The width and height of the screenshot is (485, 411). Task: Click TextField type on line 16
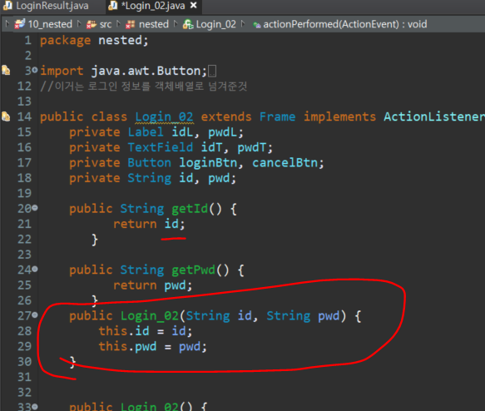click(161, 147)
